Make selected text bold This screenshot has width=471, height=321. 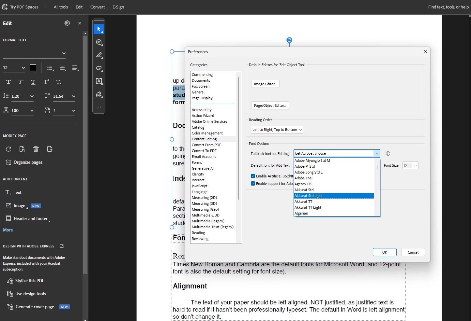(x=8, y=82)
